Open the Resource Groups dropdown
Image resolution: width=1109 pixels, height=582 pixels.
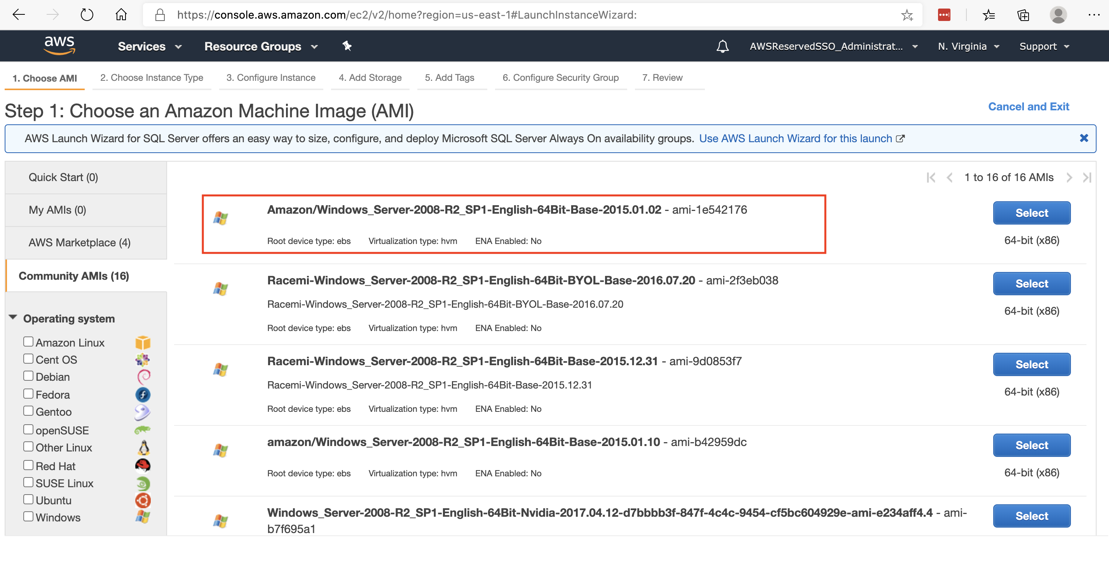click(x=261, y=46)
